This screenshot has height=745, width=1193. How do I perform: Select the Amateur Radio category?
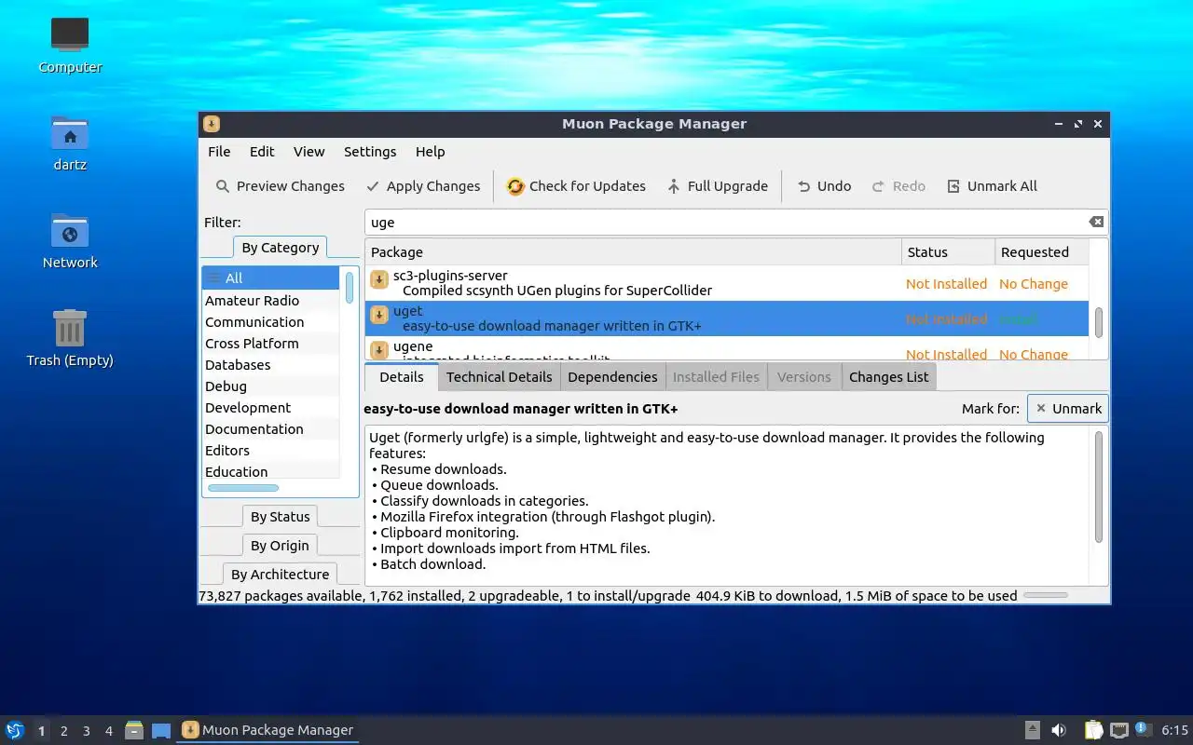coord(270,301)
